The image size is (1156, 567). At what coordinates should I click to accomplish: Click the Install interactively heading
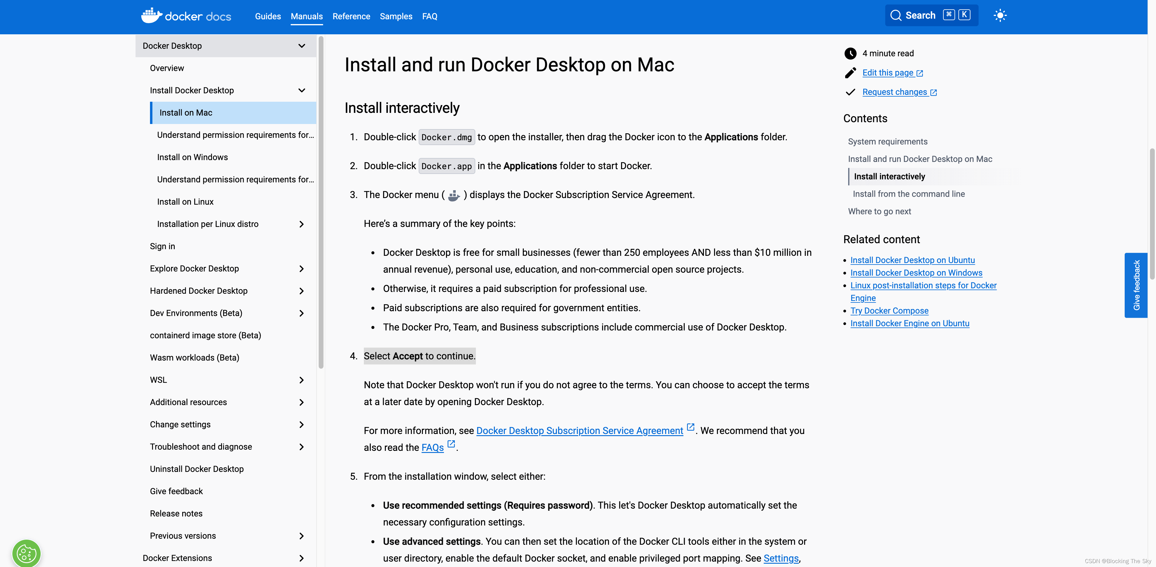[401, 108]
